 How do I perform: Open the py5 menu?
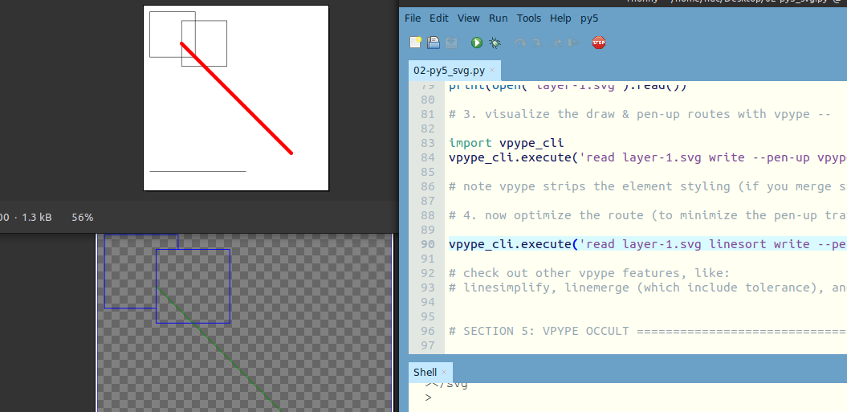(x=589, y=18)
